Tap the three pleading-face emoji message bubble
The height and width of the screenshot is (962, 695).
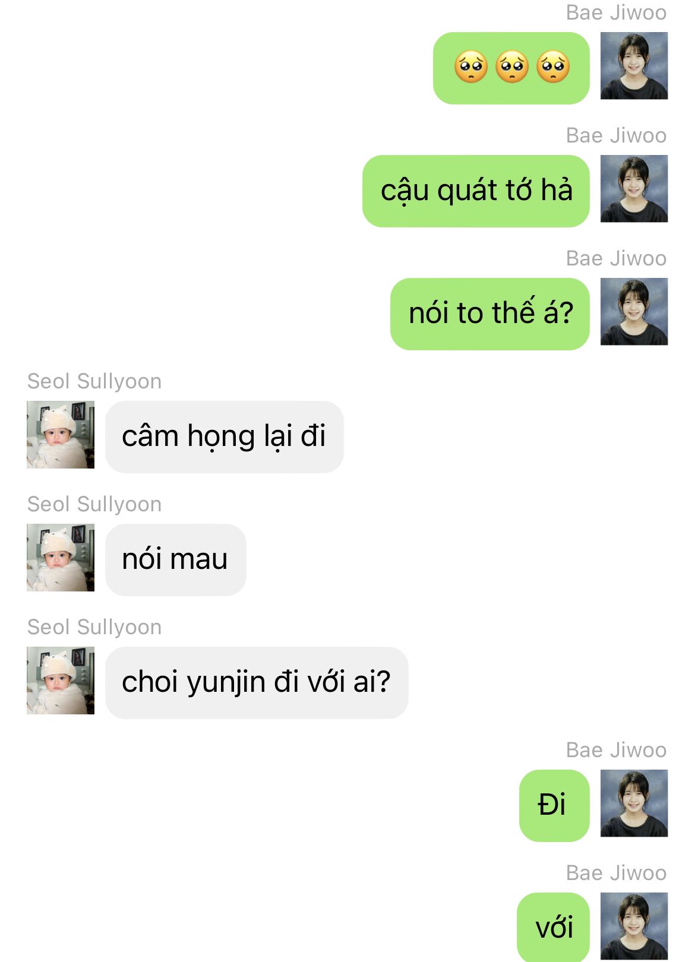[x=511, y=68]
